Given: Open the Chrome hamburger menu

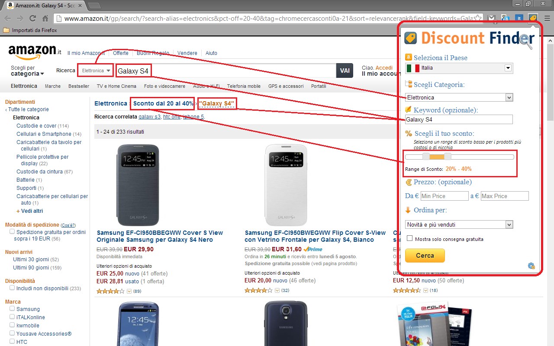Looking at the screenshot, I should [546, 19].
